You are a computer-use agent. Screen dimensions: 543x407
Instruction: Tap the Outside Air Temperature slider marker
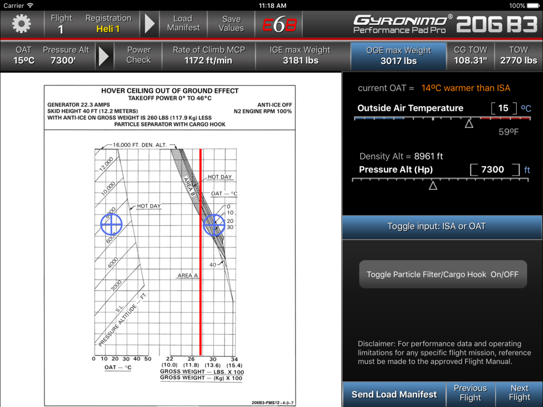(469, 123)
